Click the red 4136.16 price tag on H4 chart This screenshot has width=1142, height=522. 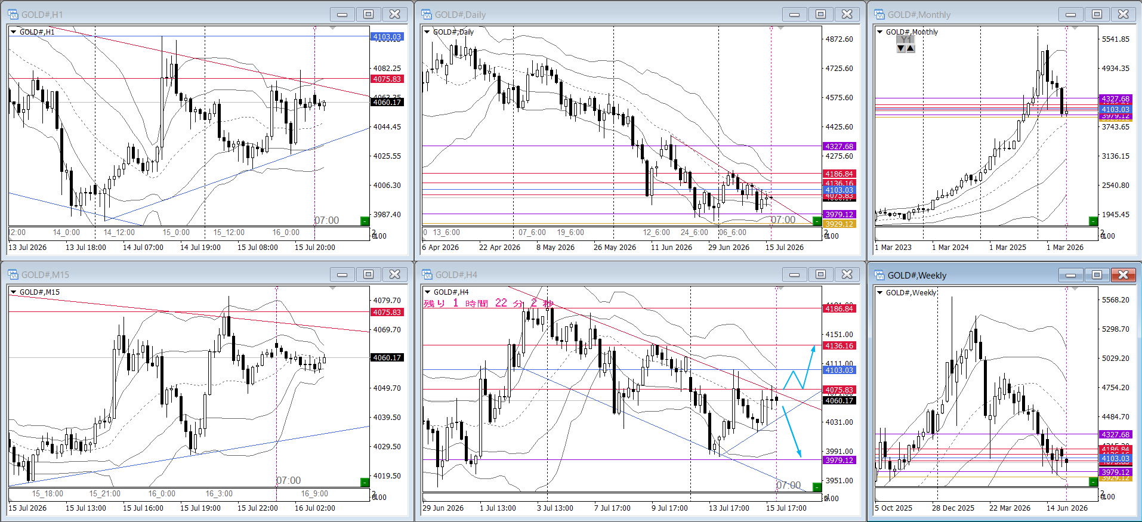click(x=839, y=345)
